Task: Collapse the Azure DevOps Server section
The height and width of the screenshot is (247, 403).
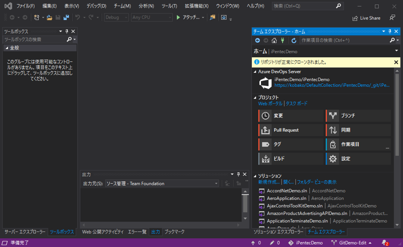Action: click(255, 72)
